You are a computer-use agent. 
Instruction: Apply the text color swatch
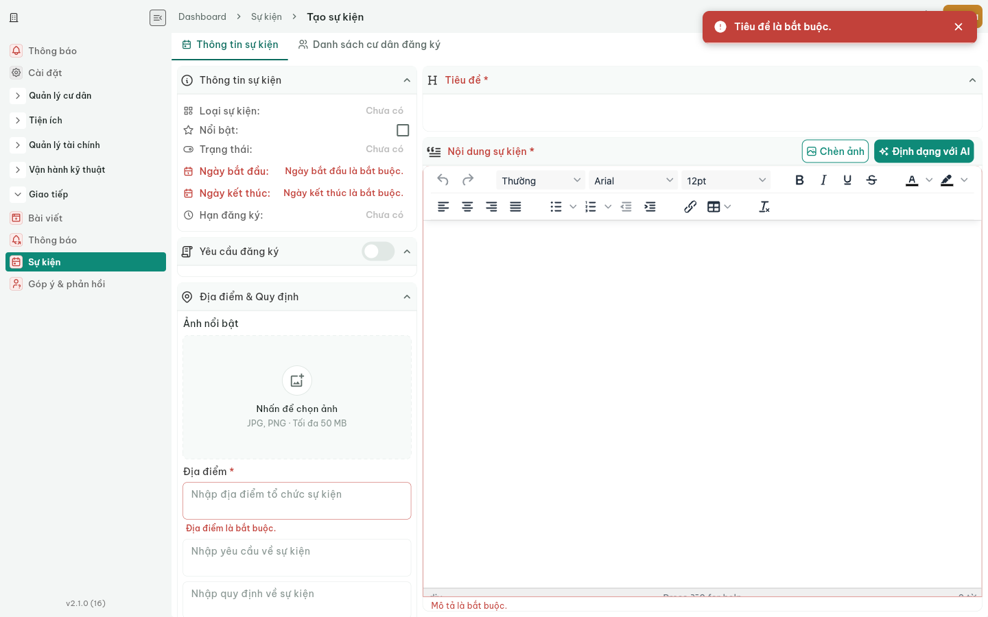(x=912, y=180)
